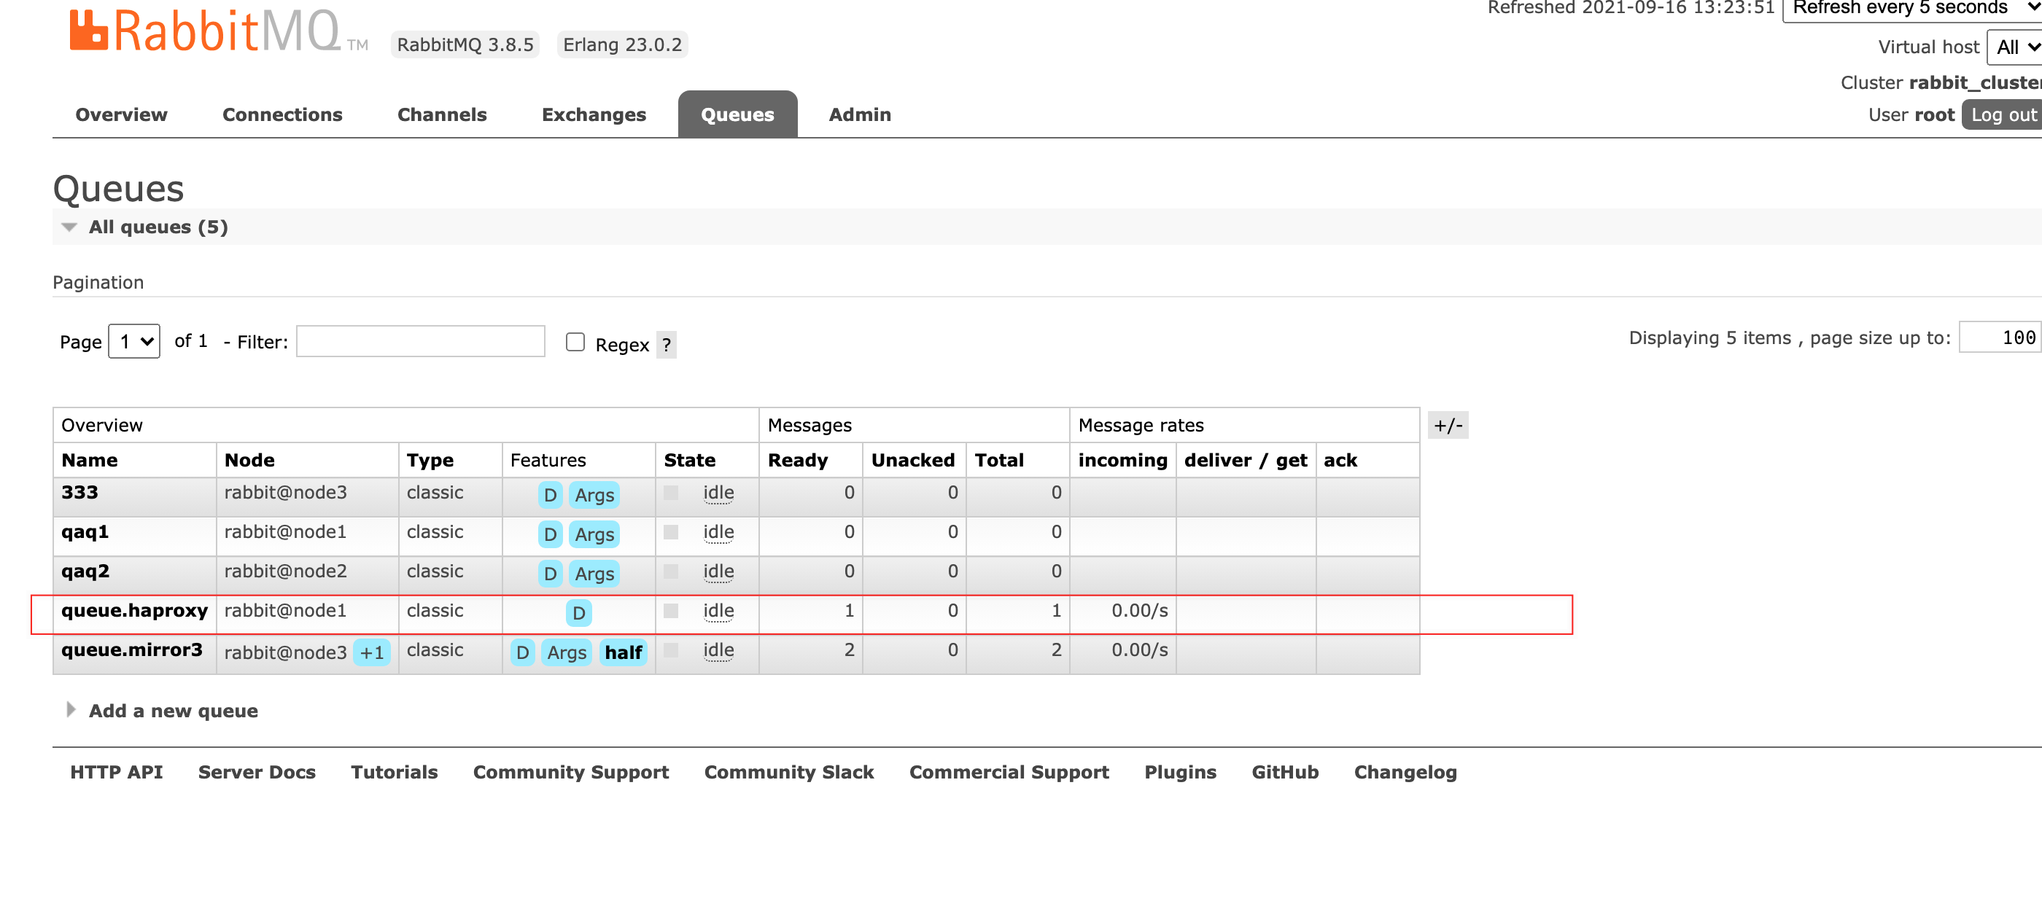Click the Args badge in the 333 row
This screenshot has width=2042, height=917.
click(594, 496)
